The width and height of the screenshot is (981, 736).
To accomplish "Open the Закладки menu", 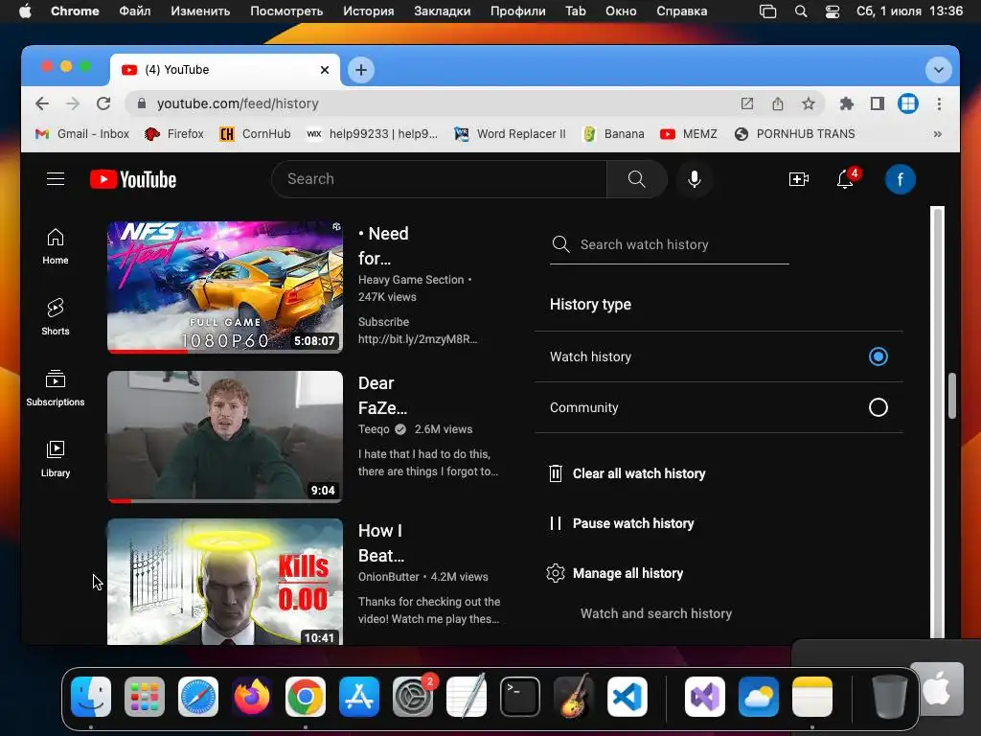I will point(443,11).
